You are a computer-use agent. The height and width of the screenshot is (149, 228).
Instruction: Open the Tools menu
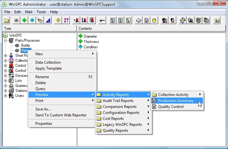[41, 12]
